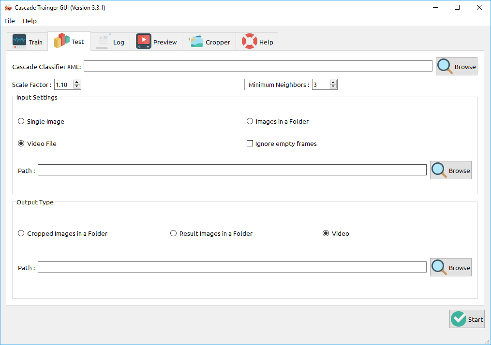
Task: Click the Cascade Trainer app icon in title bar
Action: (x=8, y=8)
